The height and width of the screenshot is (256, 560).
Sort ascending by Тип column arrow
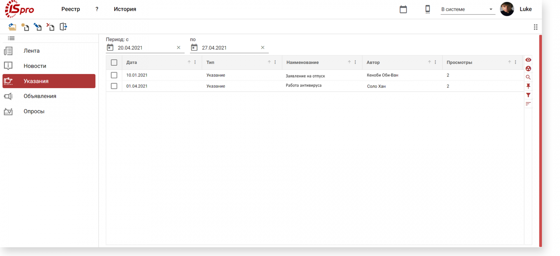(x=269, y=62)
